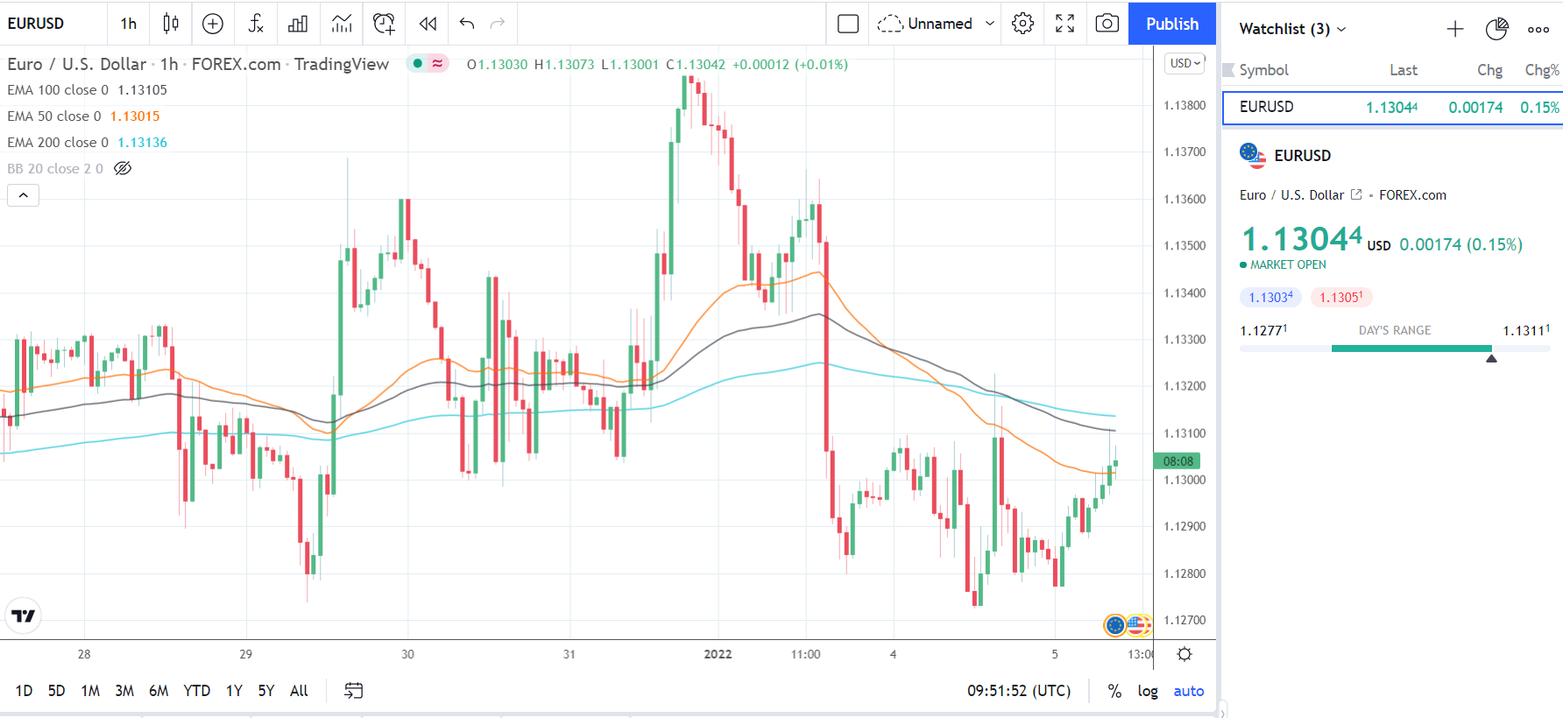Click the TradingView logo on the chart

24,616
